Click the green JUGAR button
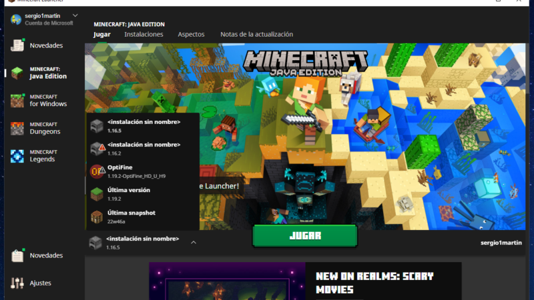Viewport: 534px width, 300px height. click(x=305, y=236)
